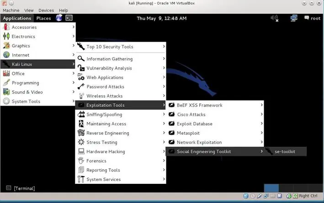This screenshot has height=203, width=324.
Task: Click the Iceweasel globe icon in top panel
Action: pos(59,18)
